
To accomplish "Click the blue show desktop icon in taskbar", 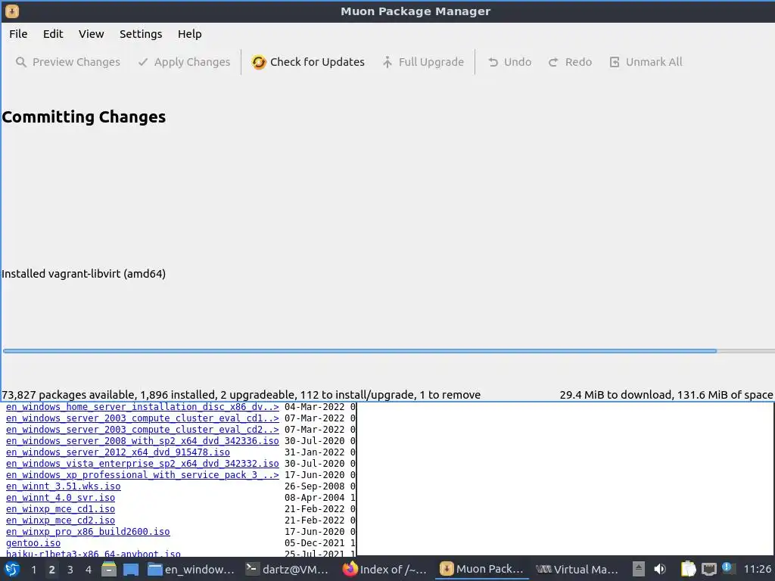I will pos(131,570).
